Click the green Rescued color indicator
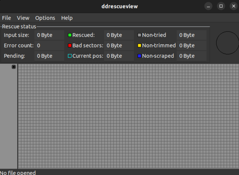 tap(70, 35)
